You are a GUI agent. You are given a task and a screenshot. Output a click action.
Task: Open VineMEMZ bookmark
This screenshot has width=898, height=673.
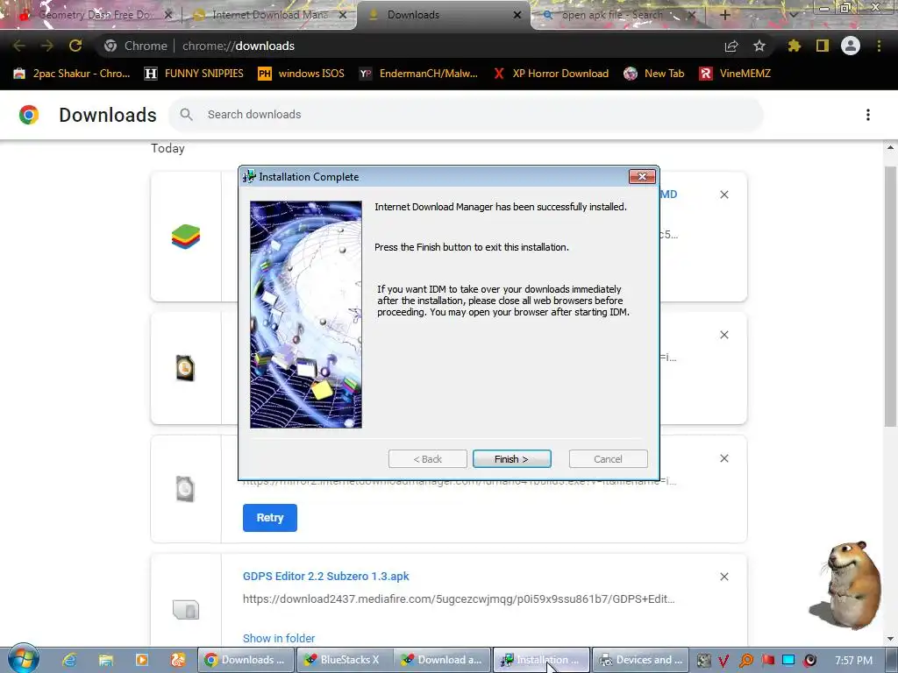coord(736,74)
